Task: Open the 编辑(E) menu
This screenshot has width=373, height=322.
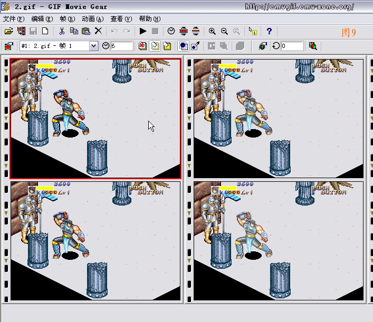Action: pos(42,19)
